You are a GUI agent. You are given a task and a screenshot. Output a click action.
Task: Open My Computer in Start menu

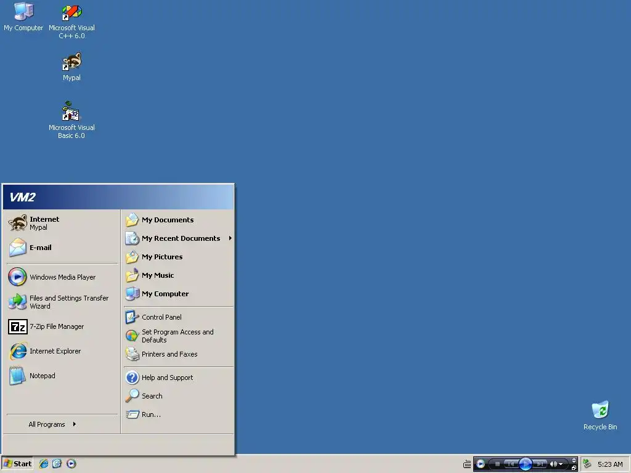point(179,294)
